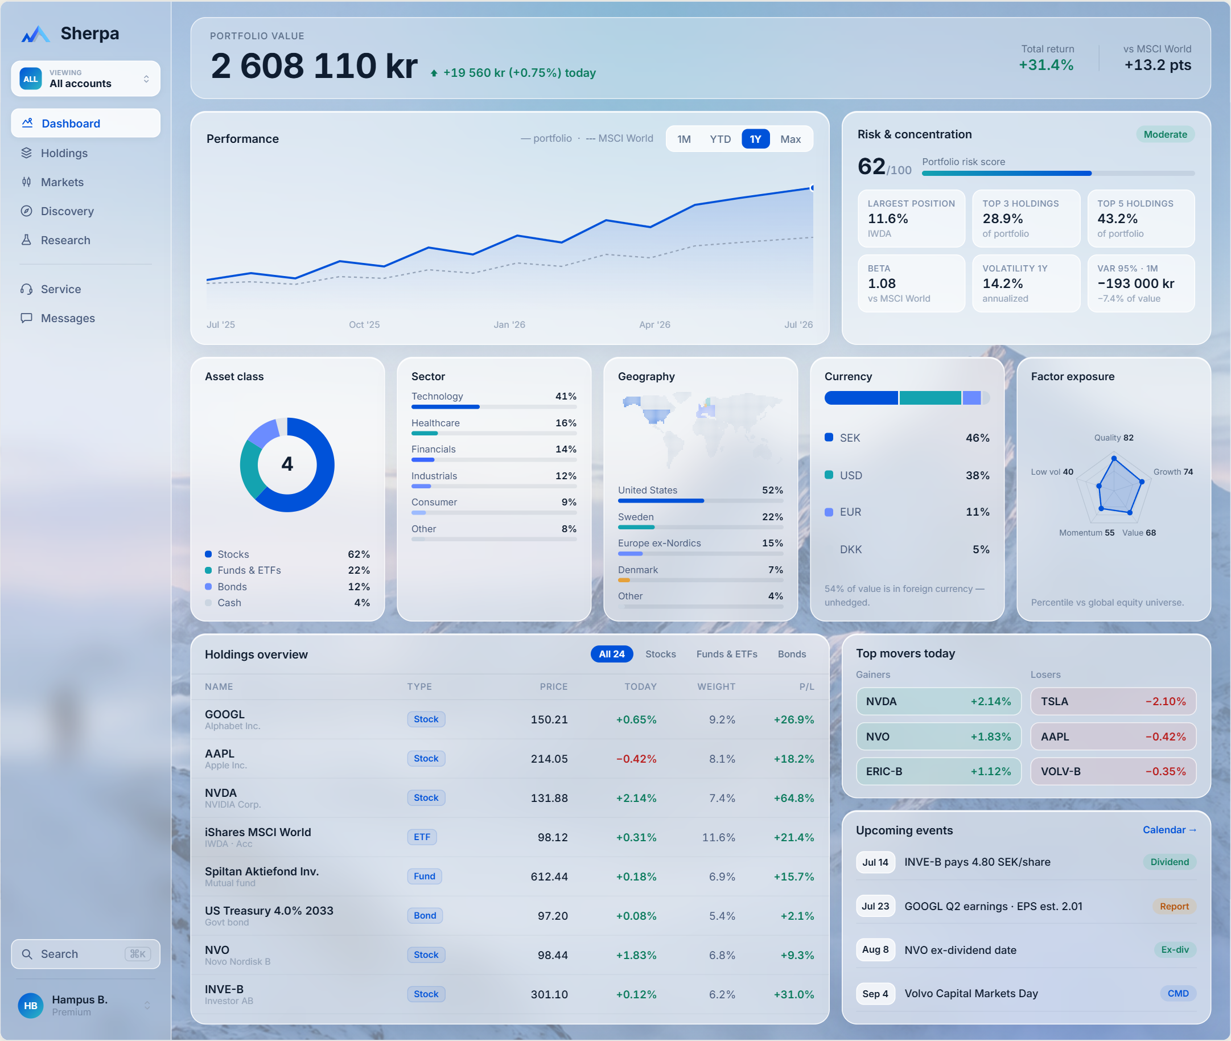This screenshot has width=1231, height=1041.
Task: Click the Discovery compass icon
Action: 27,211
